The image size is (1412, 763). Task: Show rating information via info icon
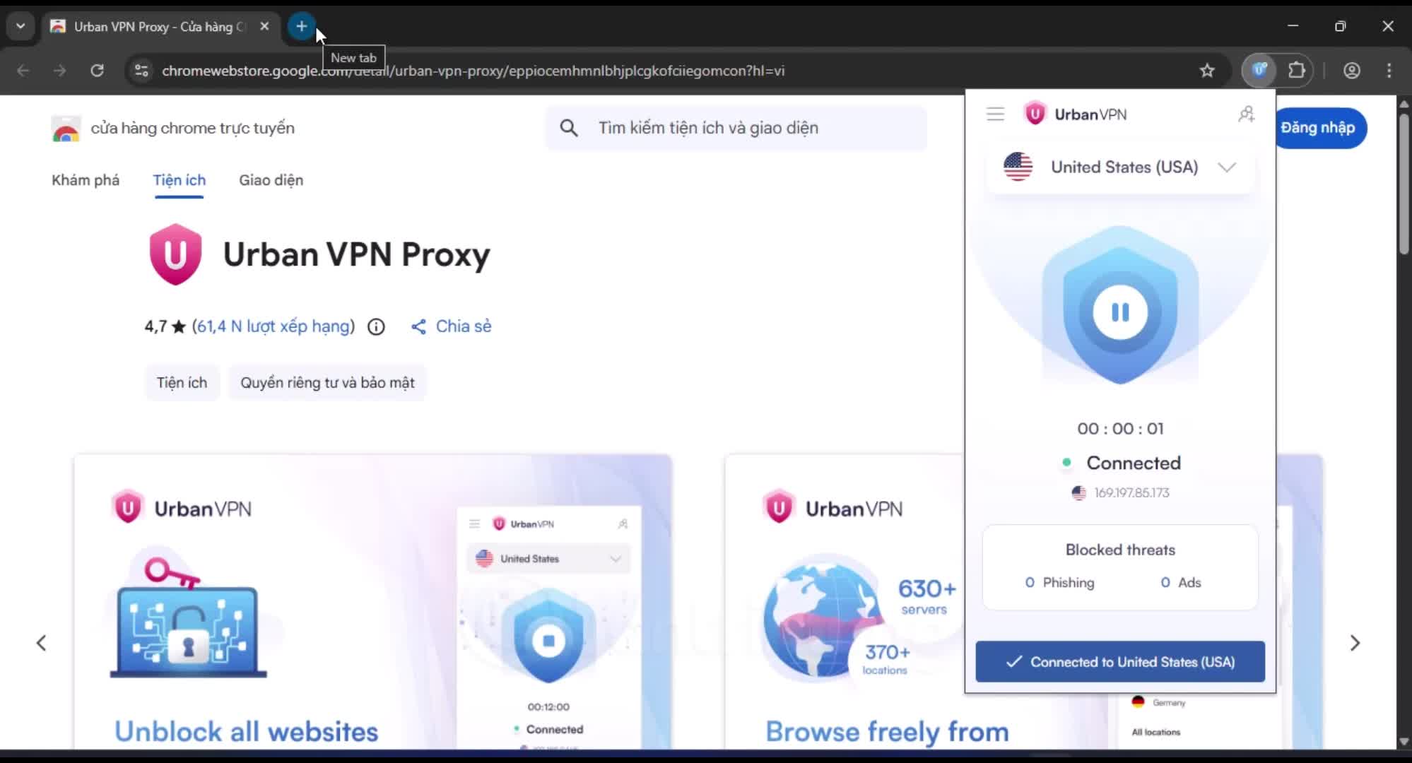pyautogui.click(x=376, y=326)
